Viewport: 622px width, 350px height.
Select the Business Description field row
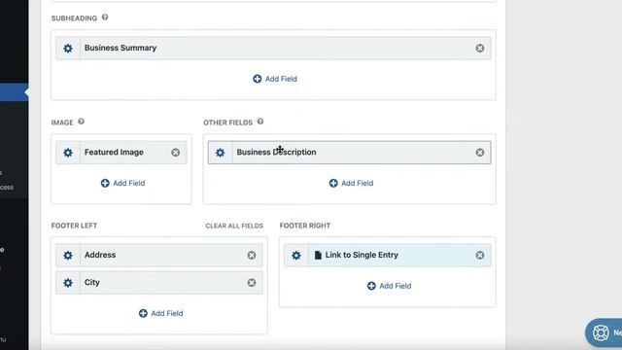[x=350, y=153]
